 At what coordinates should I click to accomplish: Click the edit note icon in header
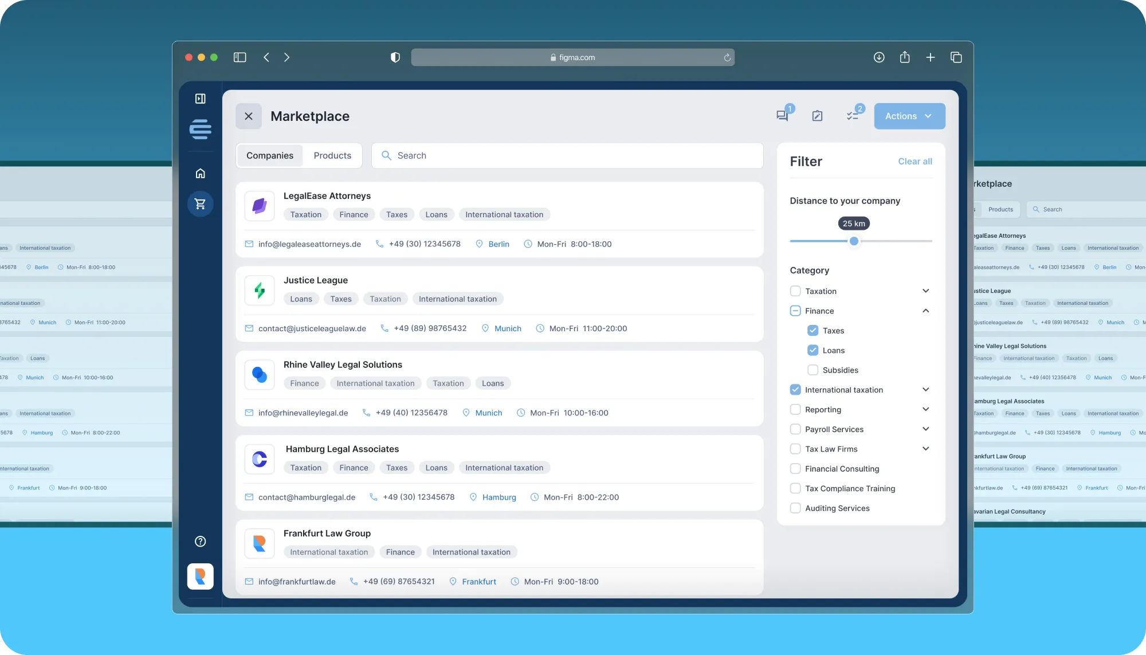click(817, 116)
